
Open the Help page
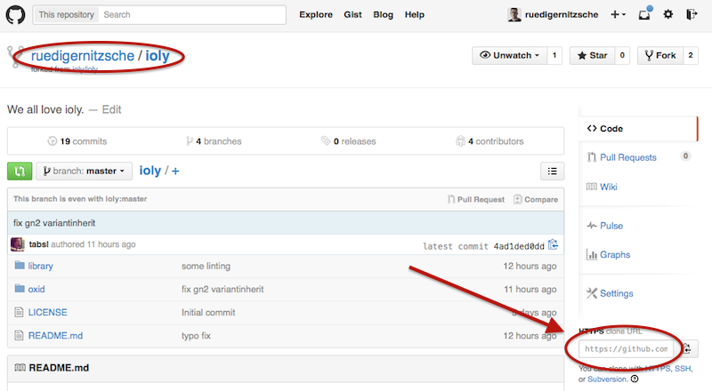[414, 14]
